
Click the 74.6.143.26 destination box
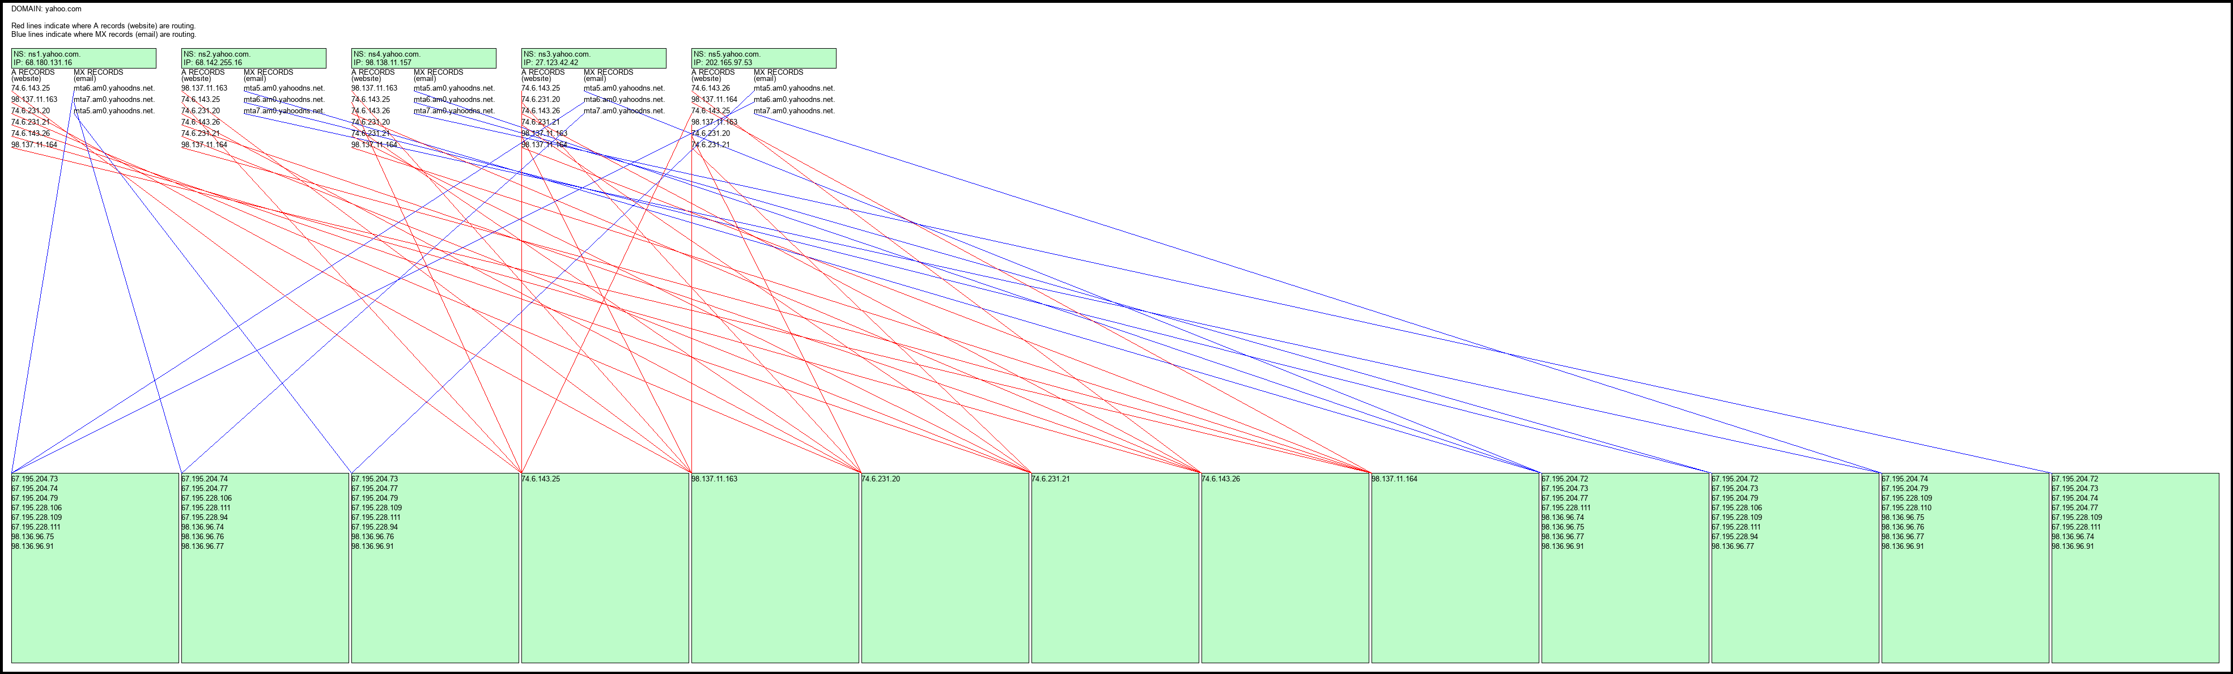[1284, 568]
